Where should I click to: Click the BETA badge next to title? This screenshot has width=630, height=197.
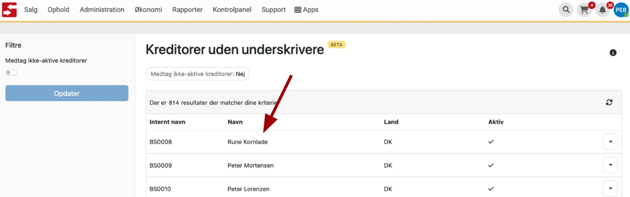click(336, 44)
